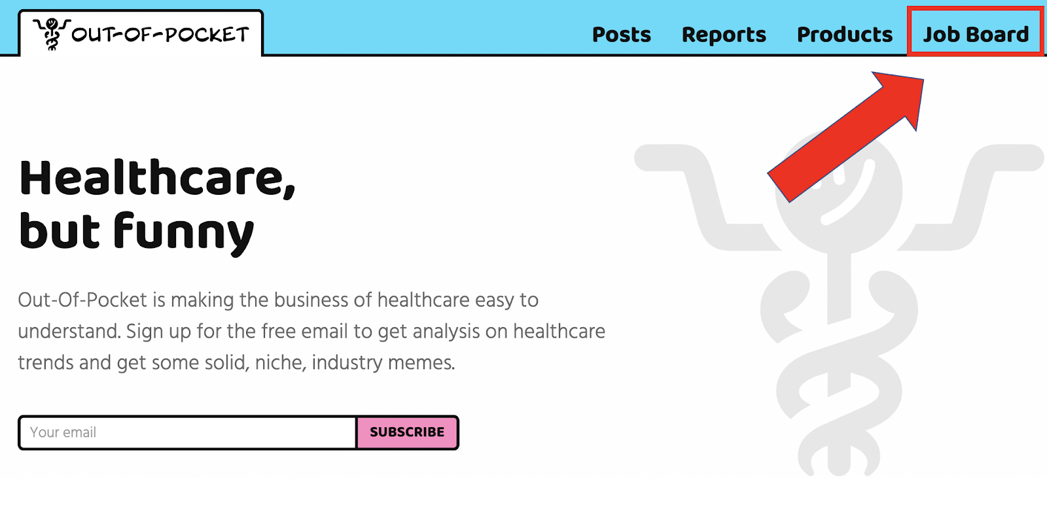Go to the Reports page
1047x507 pixels.
(x=724, y=34)
